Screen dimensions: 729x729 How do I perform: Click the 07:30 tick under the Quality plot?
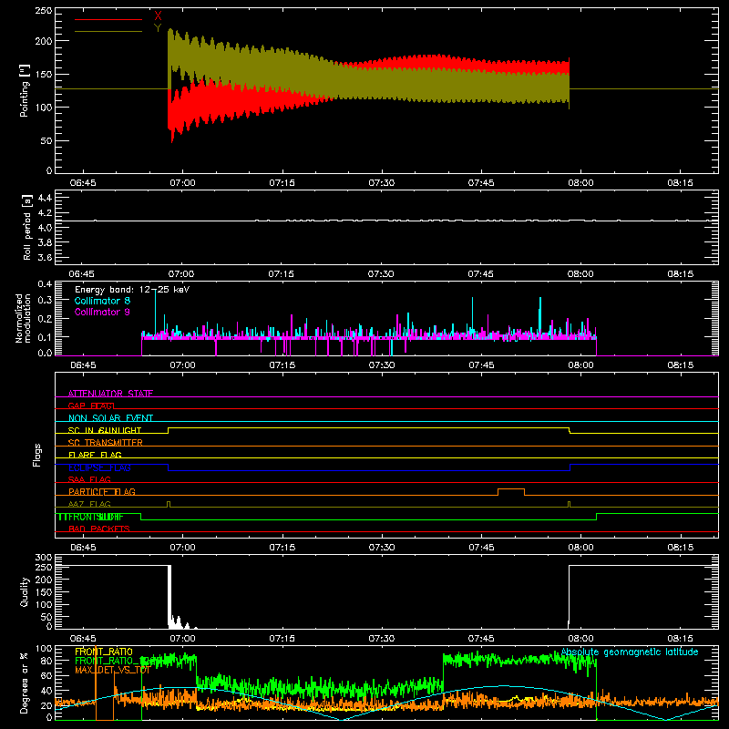point(381,639)
